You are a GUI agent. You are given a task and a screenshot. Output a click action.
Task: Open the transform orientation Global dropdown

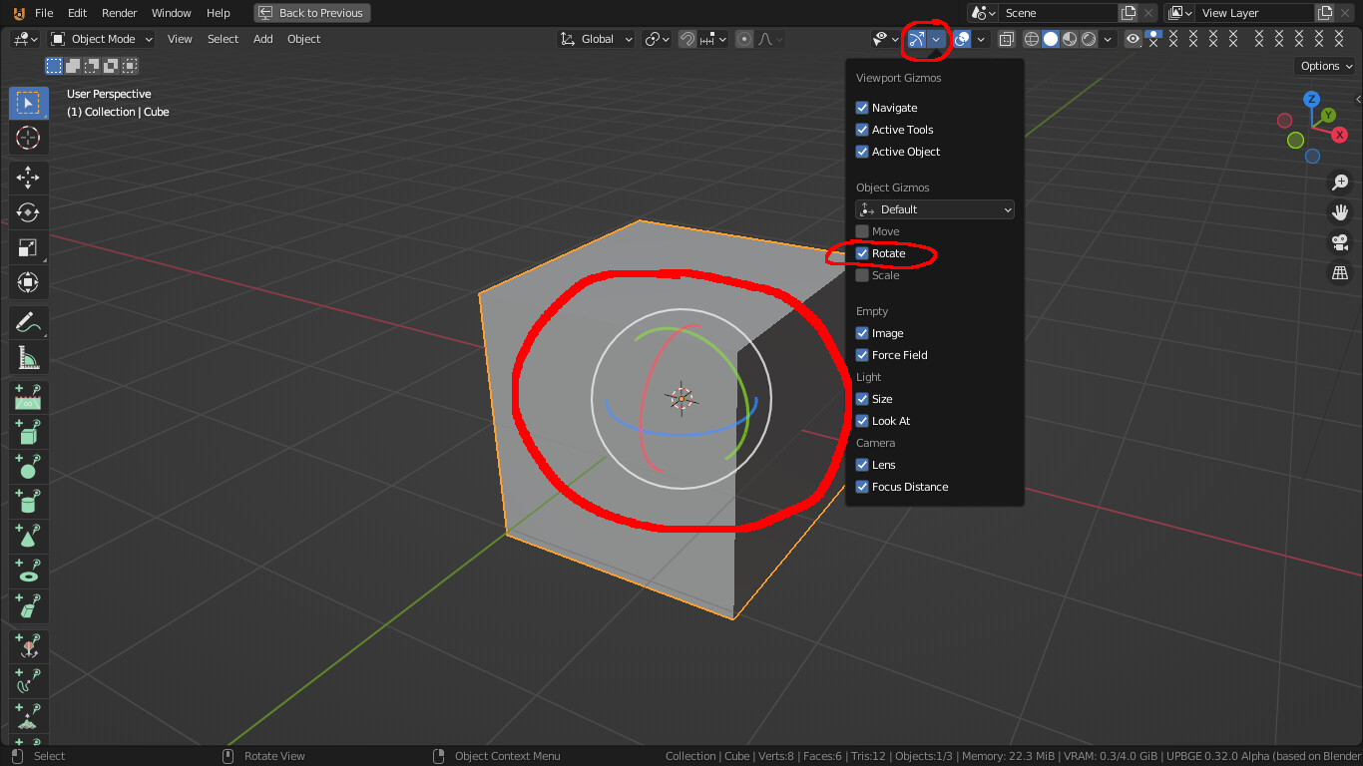596,38
